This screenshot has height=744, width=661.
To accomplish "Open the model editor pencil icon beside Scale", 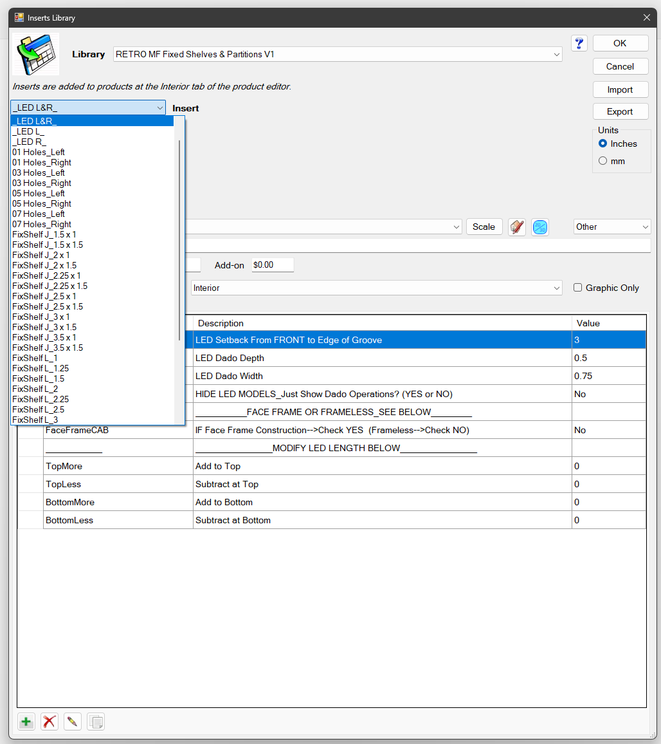I will 517,227.
